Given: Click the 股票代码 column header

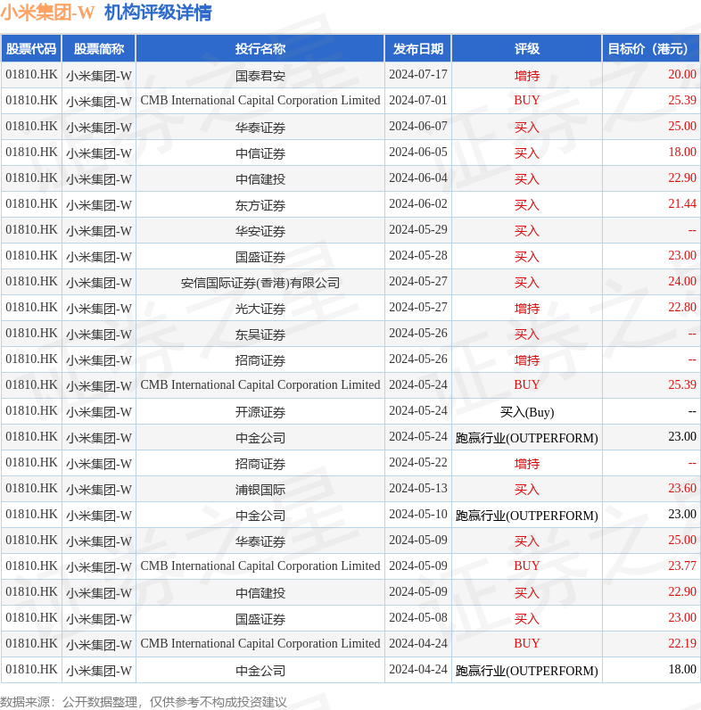Looking at the screenshot, I should click(31, 48).
